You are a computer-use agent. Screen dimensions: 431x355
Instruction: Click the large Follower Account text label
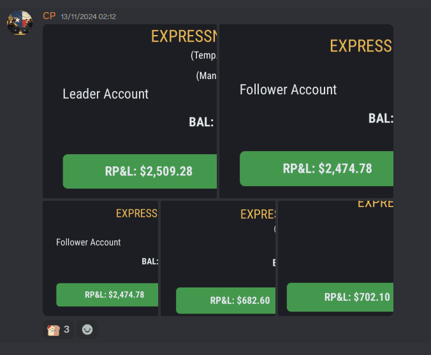(x=288, y=90)
